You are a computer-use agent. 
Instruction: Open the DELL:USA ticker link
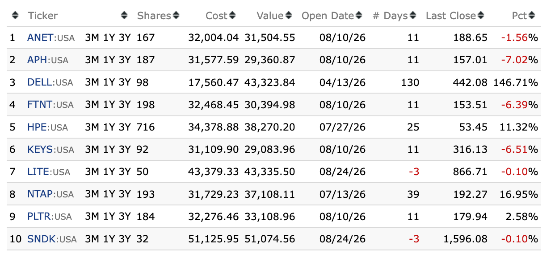coord(50,82)
